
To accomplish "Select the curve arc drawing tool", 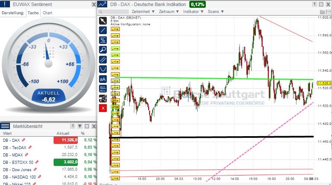I will [x=103, y=69].
